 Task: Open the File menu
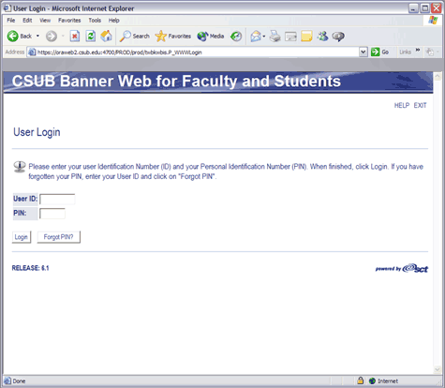[11, 21]
